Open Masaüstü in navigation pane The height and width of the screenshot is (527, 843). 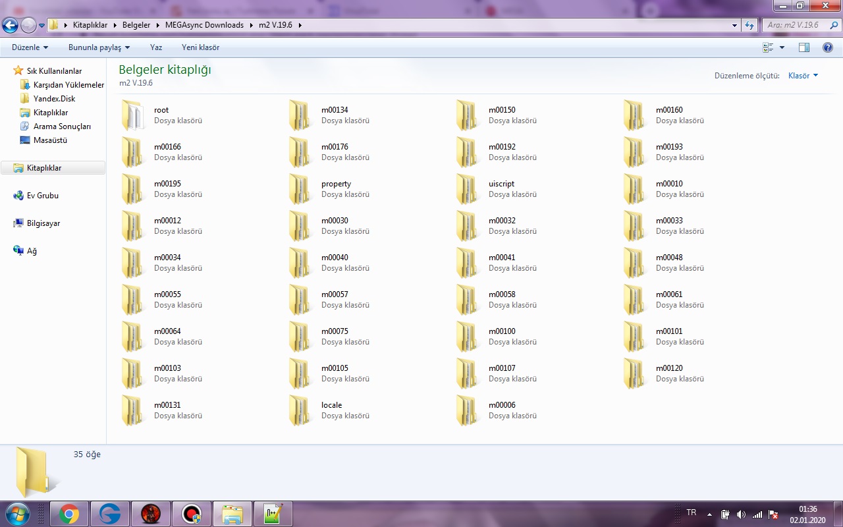(50, 140)
